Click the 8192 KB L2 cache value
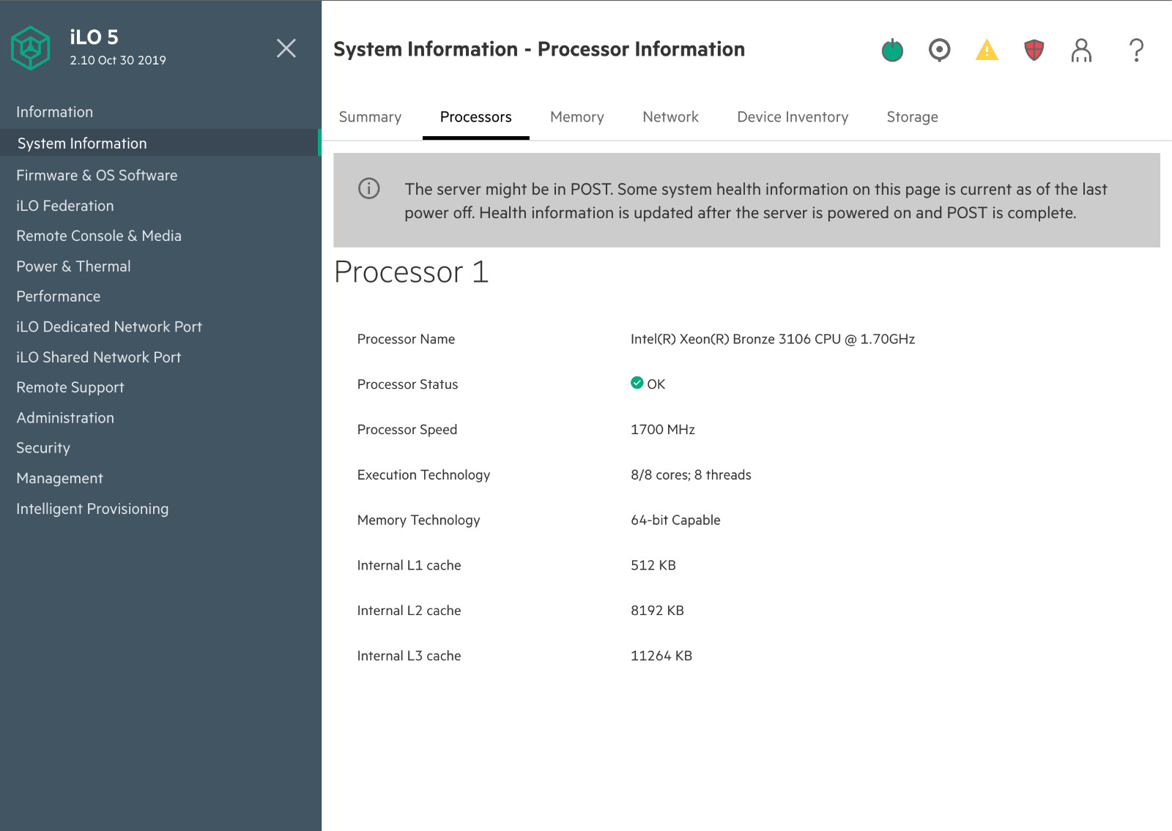 click(657, 611)
